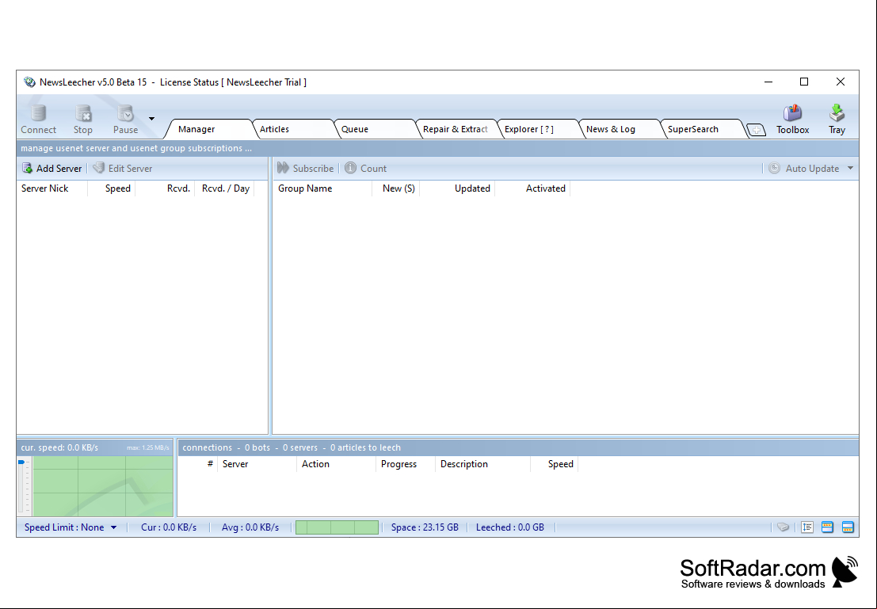Viewport: 877px width, 609px height.
Task: Click the Progress column header
Action: pos(406,464)
